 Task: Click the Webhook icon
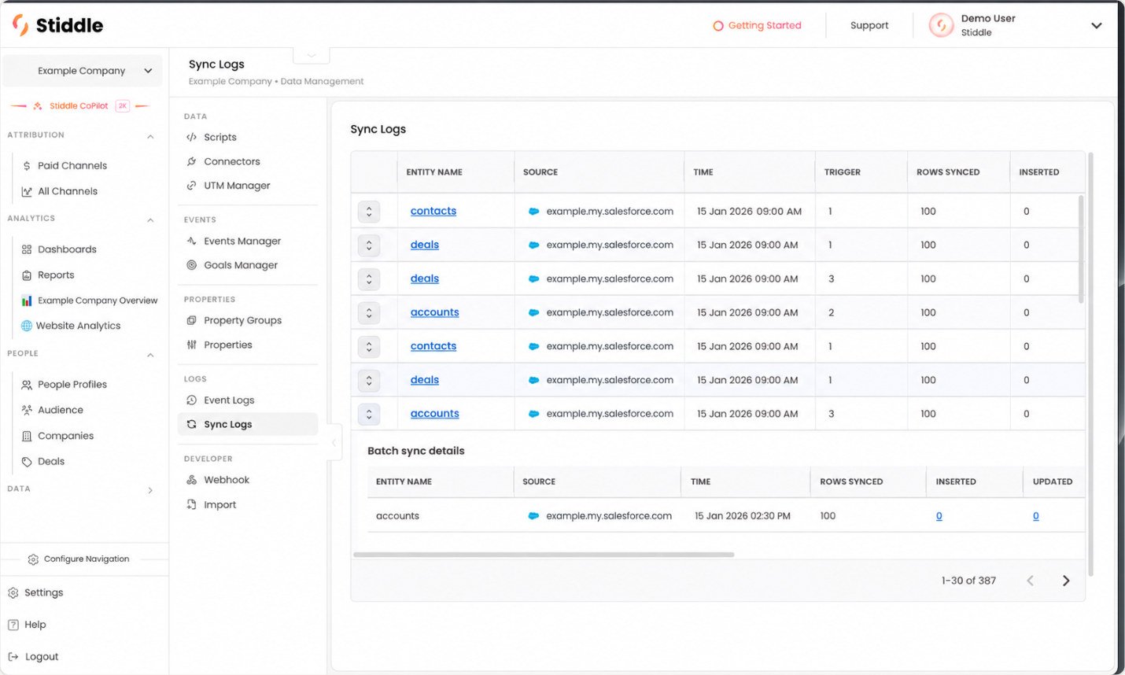tap(191, 480)
